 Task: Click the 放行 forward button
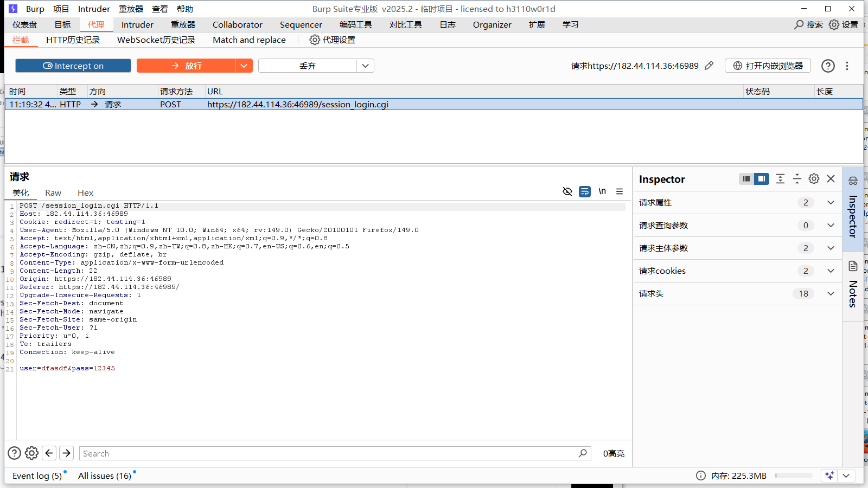[x=186, y=66]
